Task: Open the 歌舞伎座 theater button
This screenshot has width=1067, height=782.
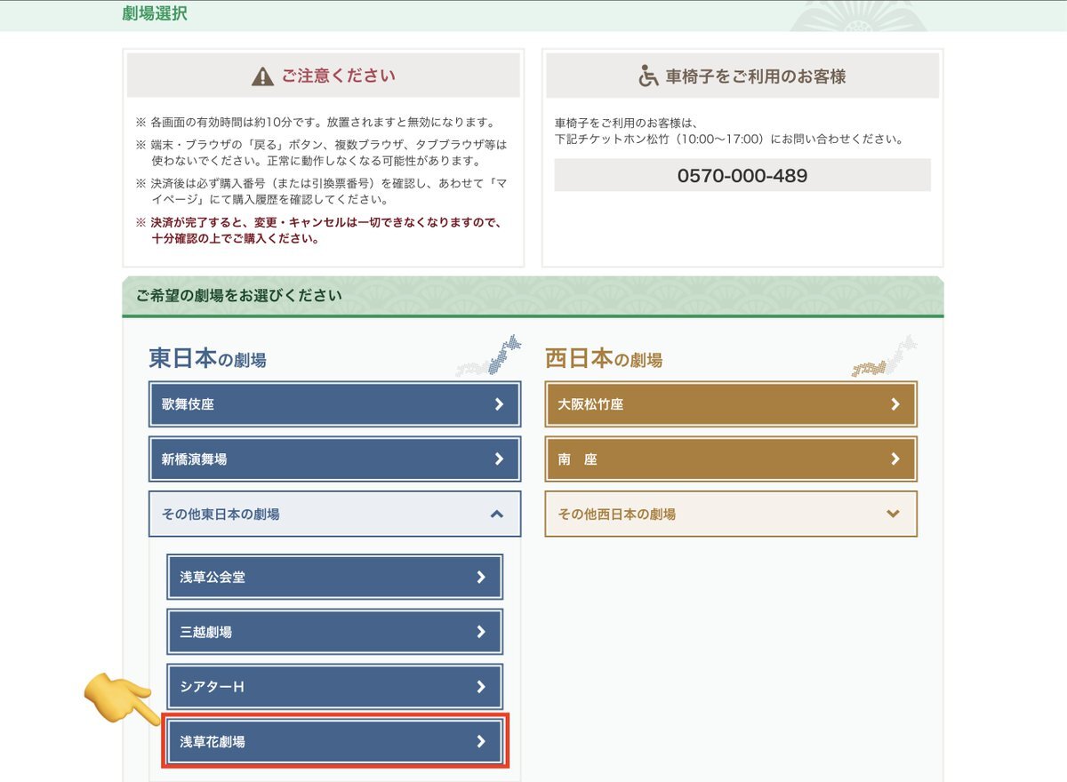Action: [334, 404]
